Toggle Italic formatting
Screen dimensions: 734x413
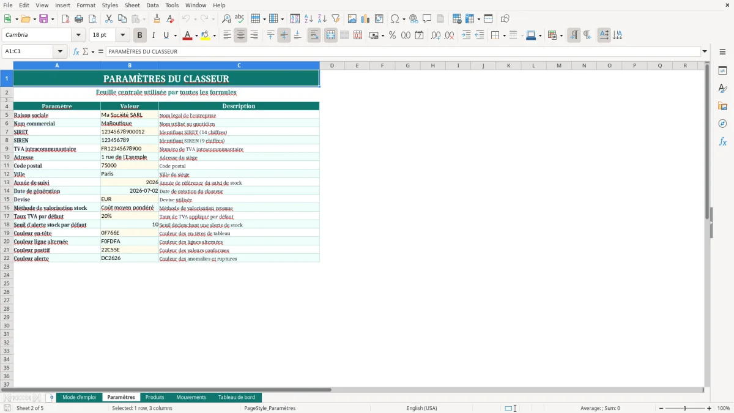point(154,35)
